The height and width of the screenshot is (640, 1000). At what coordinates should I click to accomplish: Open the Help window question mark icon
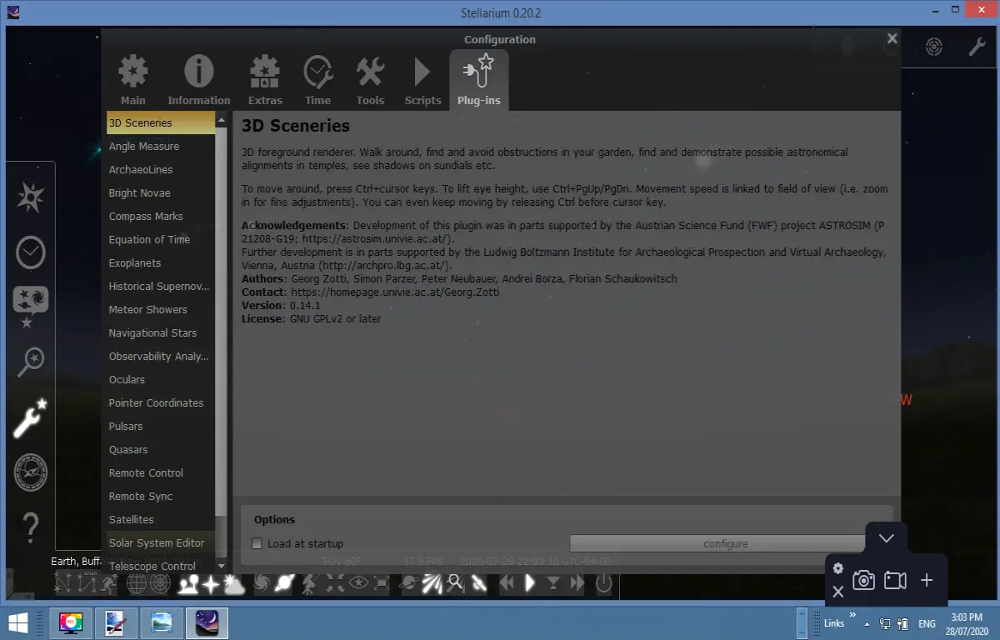click(x=31, y=527)
